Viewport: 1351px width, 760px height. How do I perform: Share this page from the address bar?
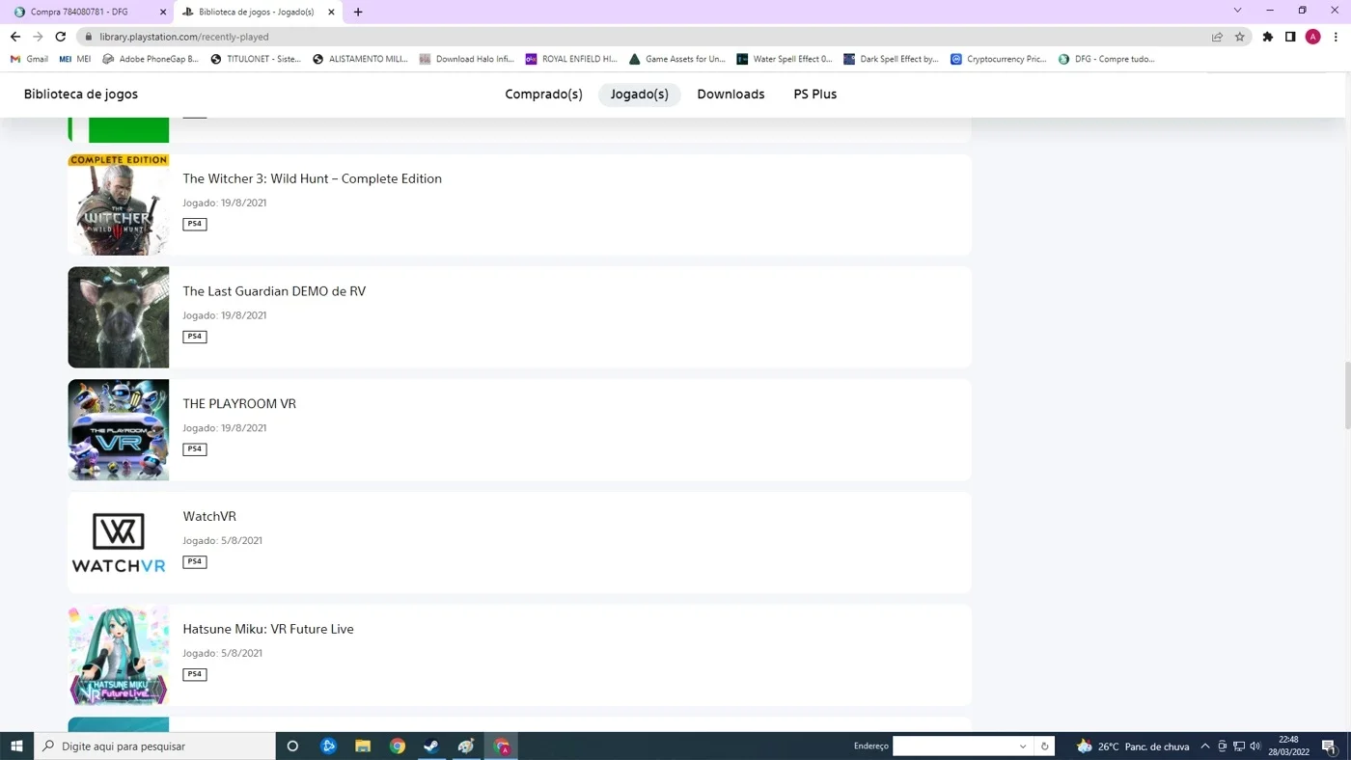point(1217,37)
